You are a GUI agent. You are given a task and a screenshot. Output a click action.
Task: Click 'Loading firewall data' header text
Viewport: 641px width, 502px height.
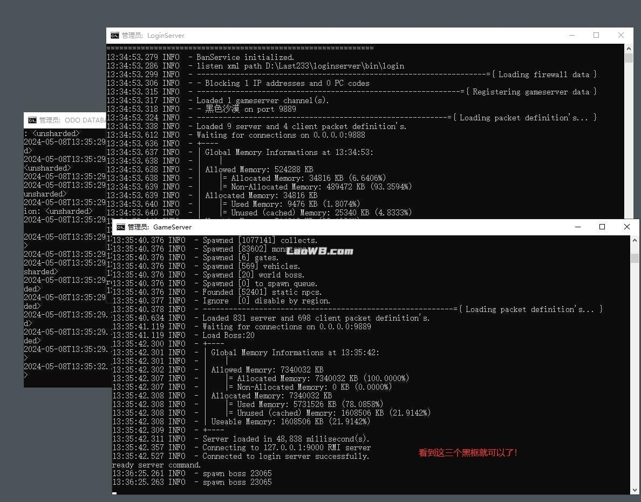pyautogui.click(x=544, y=74)
